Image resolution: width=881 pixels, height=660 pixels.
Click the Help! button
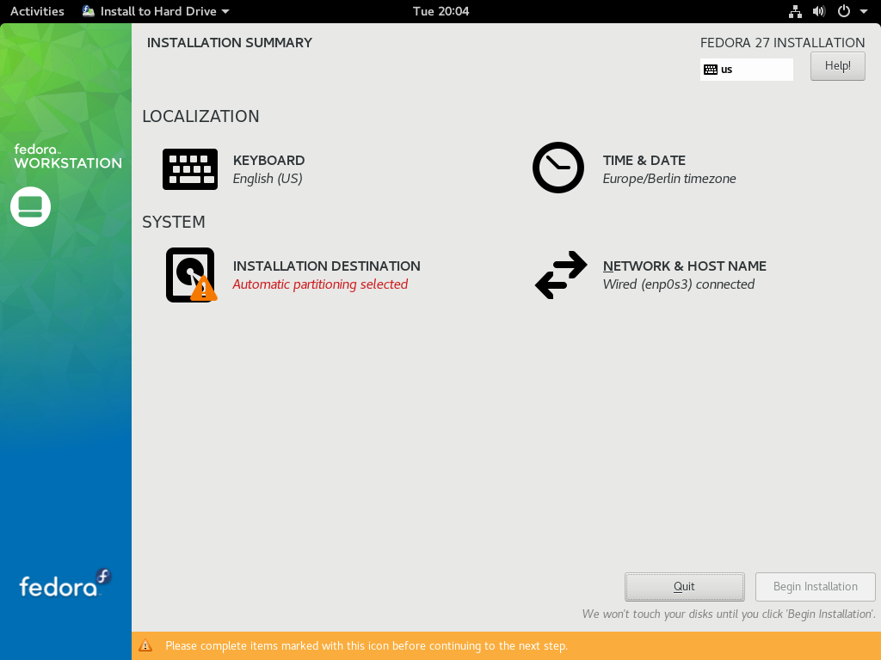[838, 65]
